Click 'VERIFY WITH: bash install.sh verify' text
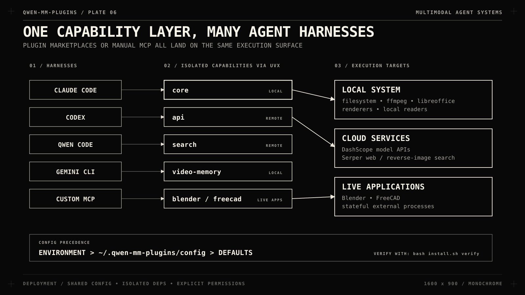525x295 pixels. click(427, 254)
